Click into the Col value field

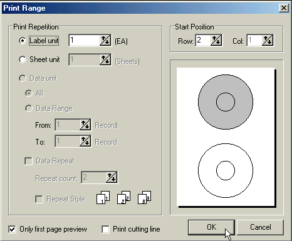pyautogui.click(x=254, y=40)
